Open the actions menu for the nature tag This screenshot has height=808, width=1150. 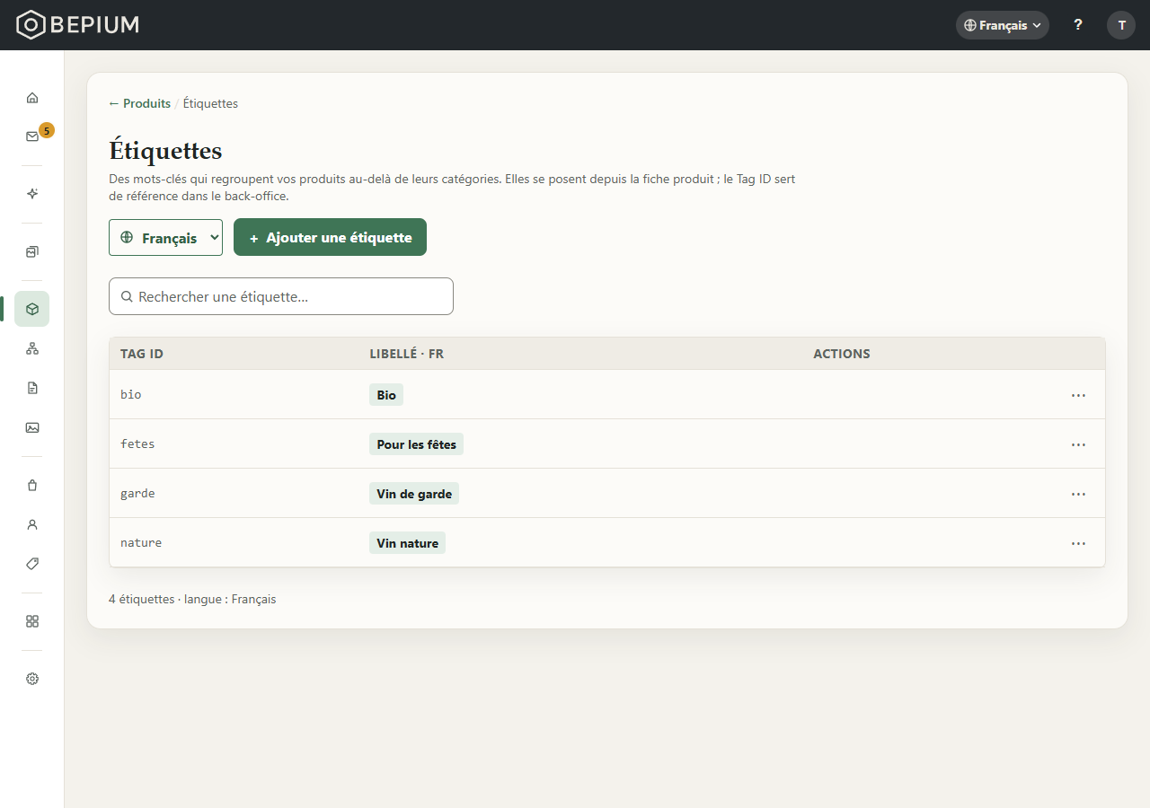click(1078, 543)
